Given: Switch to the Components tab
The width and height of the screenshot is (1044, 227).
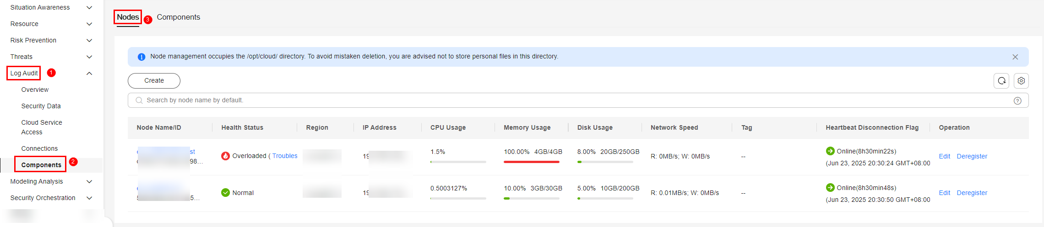Looking at the screenshot, I should coord(178,17).
